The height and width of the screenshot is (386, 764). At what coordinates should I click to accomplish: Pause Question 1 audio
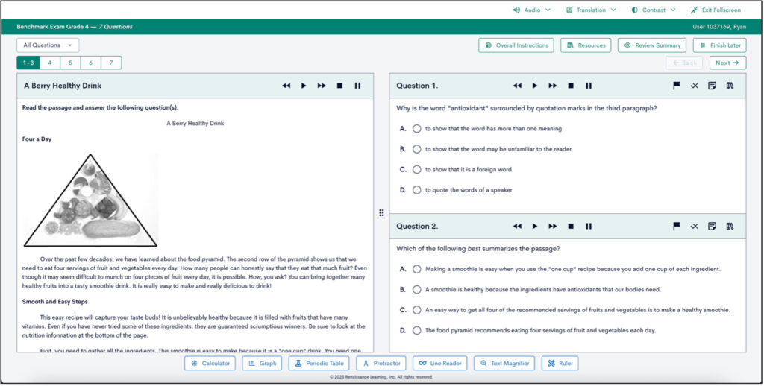[x=589, y=86]
